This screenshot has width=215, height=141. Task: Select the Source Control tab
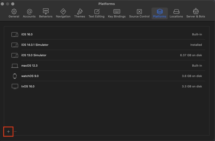click(x=139, y=13)
